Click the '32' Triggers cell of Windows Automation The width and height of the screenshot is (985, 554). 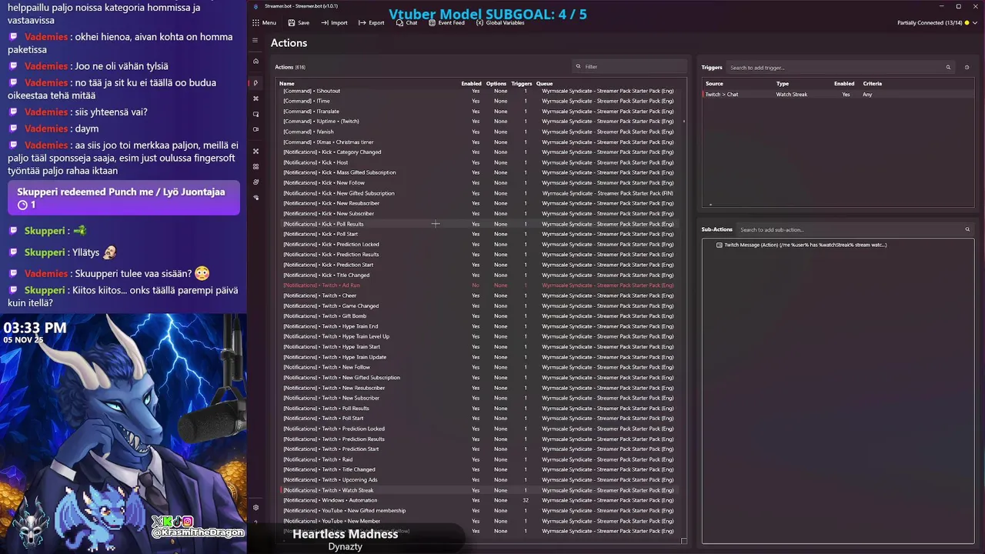pos(526,500)
